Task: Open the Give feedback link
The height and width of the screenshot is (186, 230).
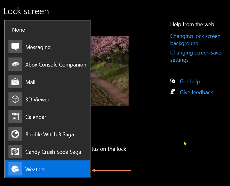Action: coord(196,92)
